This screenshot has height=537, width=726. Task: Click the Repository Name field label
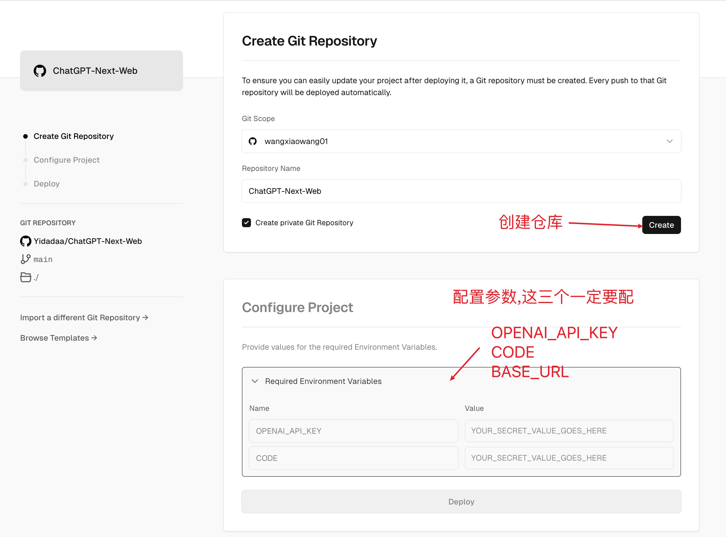(271, 168)
